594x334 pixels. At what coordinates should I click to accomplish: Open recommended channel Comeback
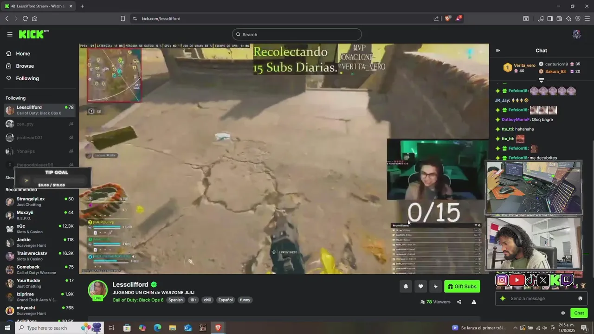pyautogui.click(x=39, y=270)
